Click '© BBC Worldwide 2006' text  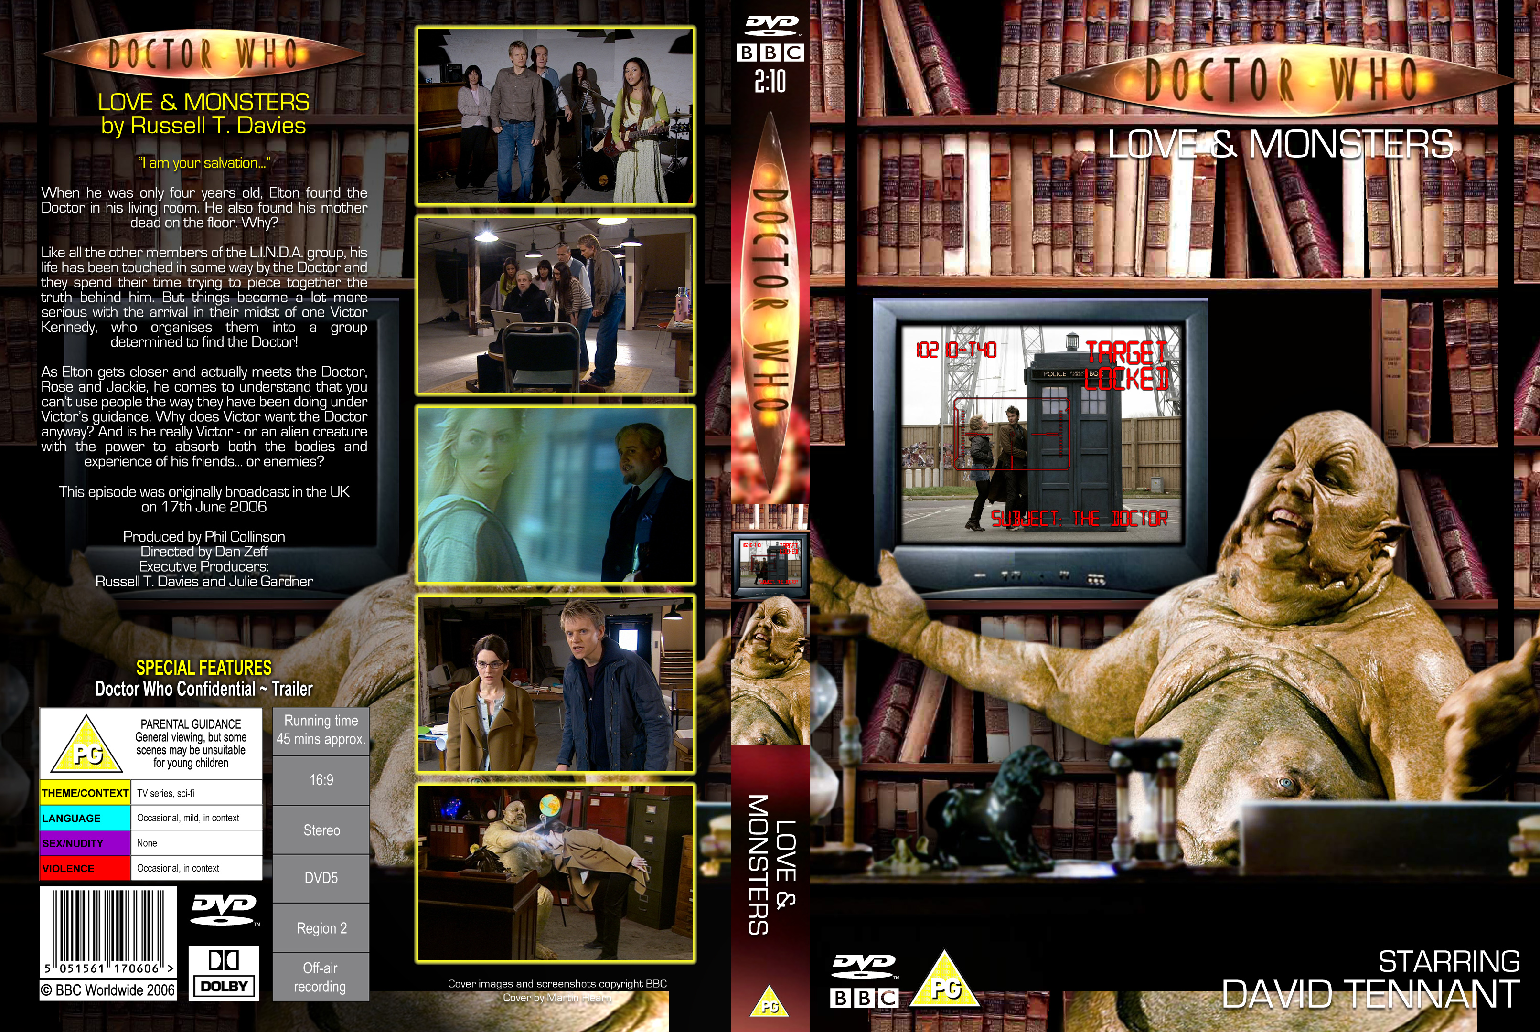click(x=108, y=990)
